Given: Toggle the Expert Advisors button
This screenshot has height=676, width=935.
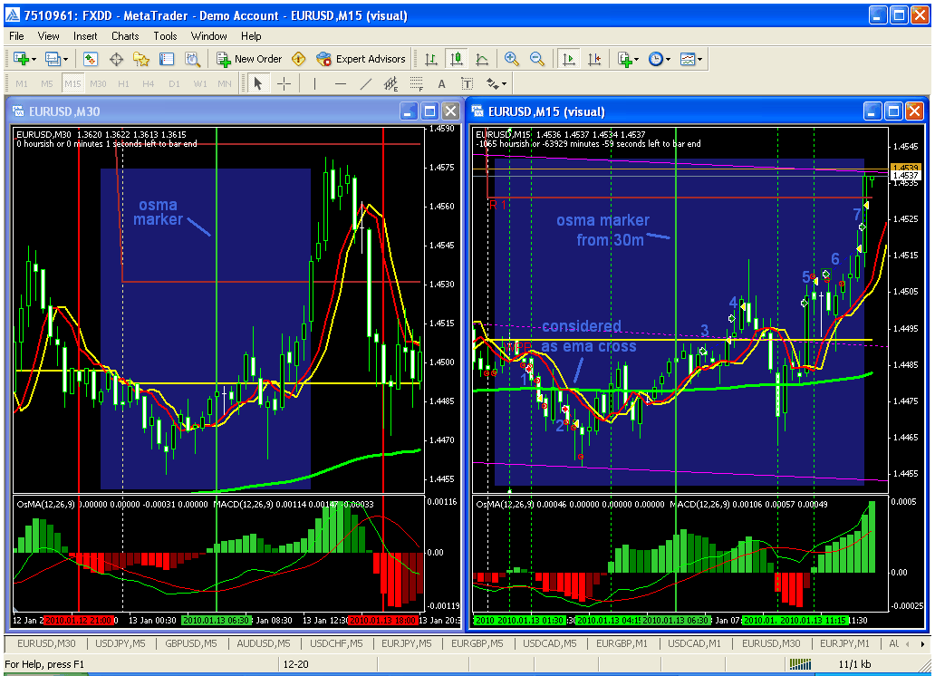Looking at the screenshot, I should tap(361, 59).
